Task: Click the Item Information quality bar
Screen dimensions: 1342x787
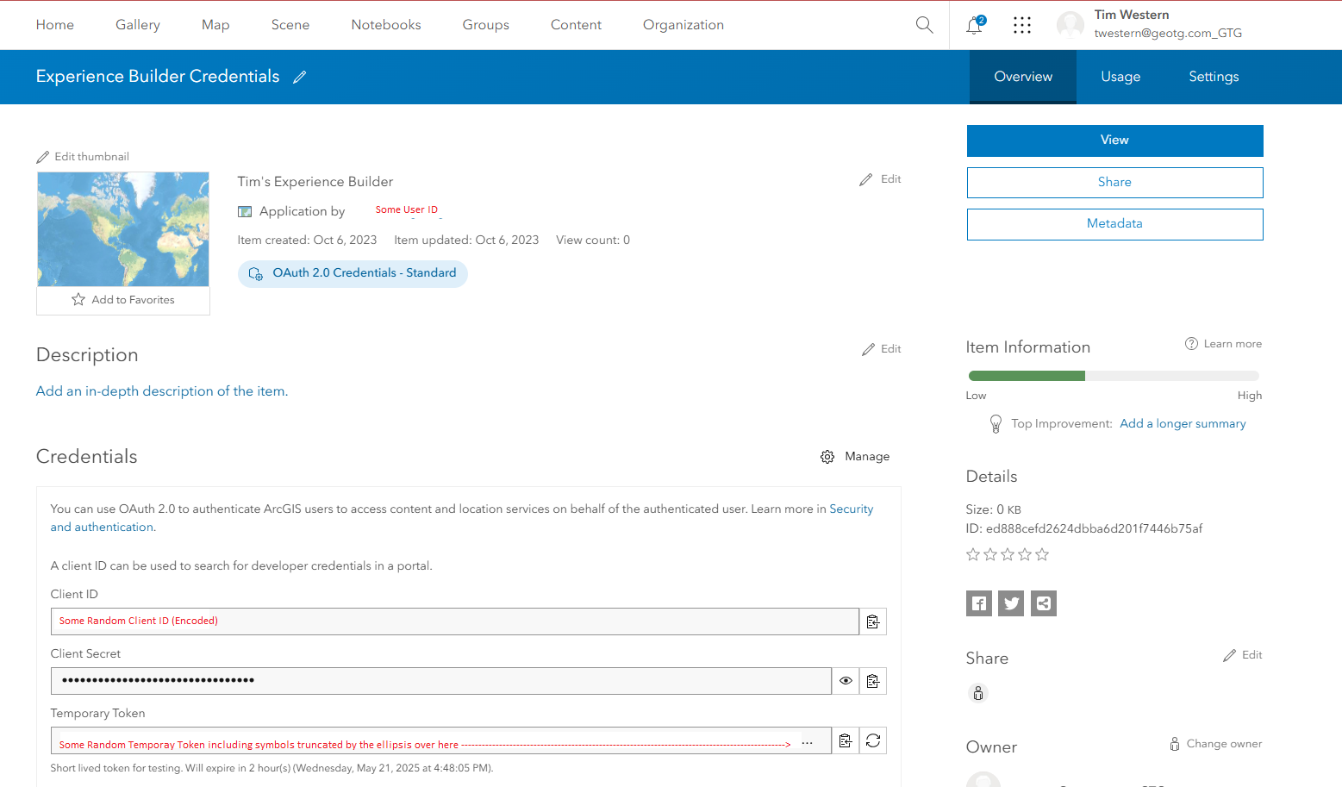Action: 1114,375
